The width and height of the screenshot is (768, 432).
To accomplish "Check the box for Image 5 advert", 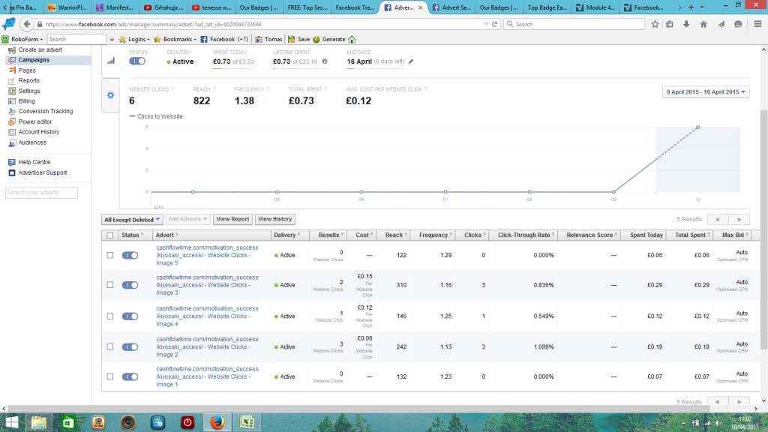I will pyautogui.click(x=110, y=255).
